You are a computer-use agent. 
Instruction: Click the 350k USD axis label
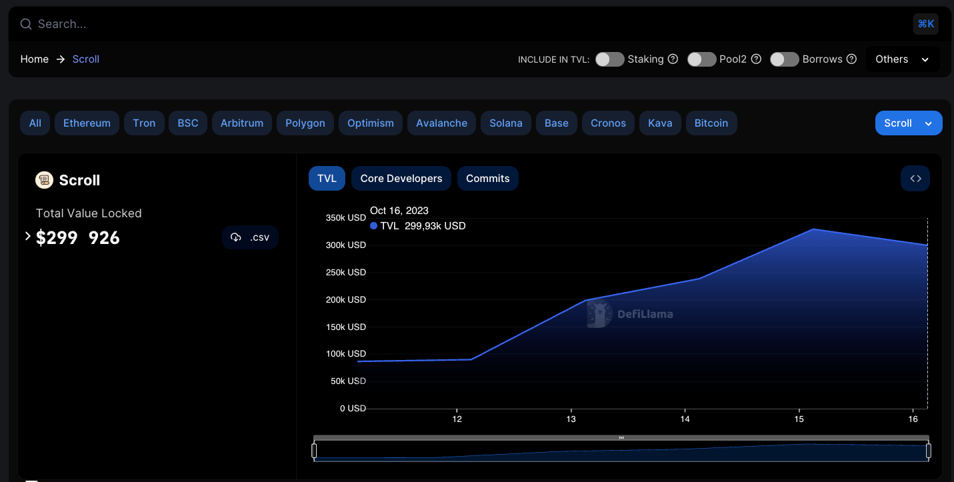[346, 218]
